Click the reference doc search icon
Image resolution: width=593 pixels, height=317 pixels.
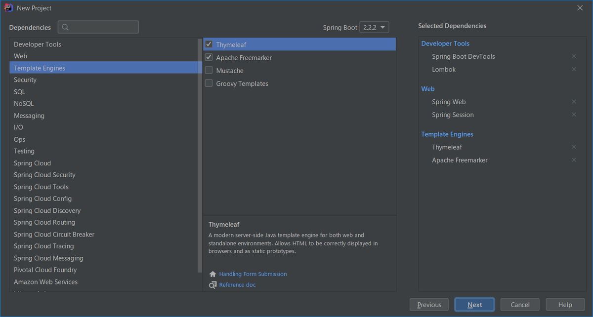click(212, 285)
